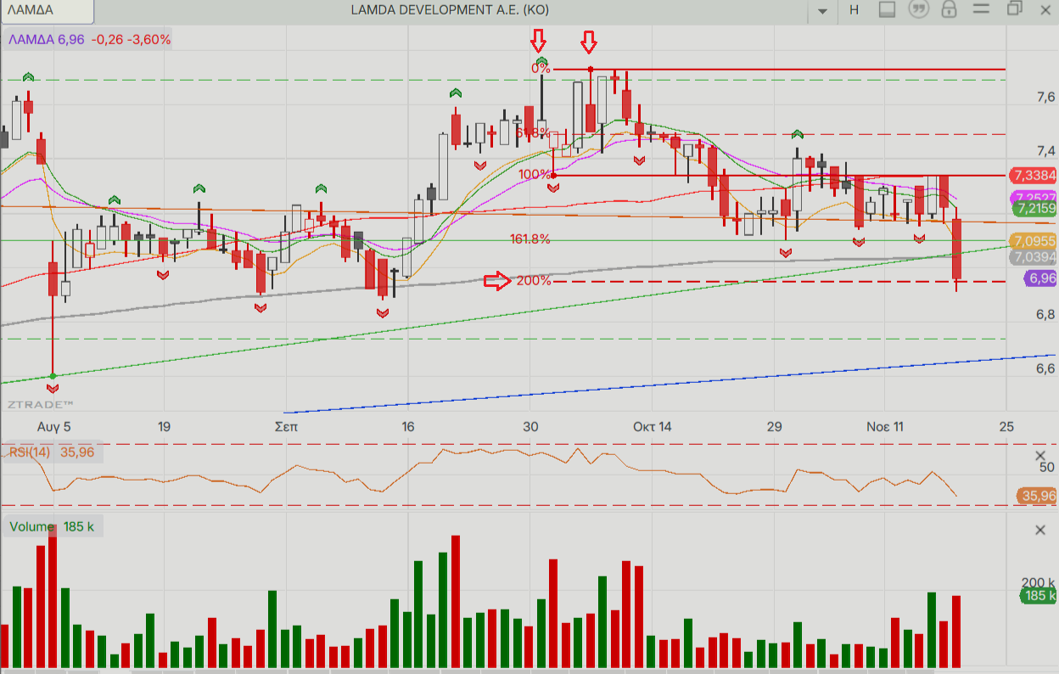Click the 6,8 price axis label

pos(1045,314)
